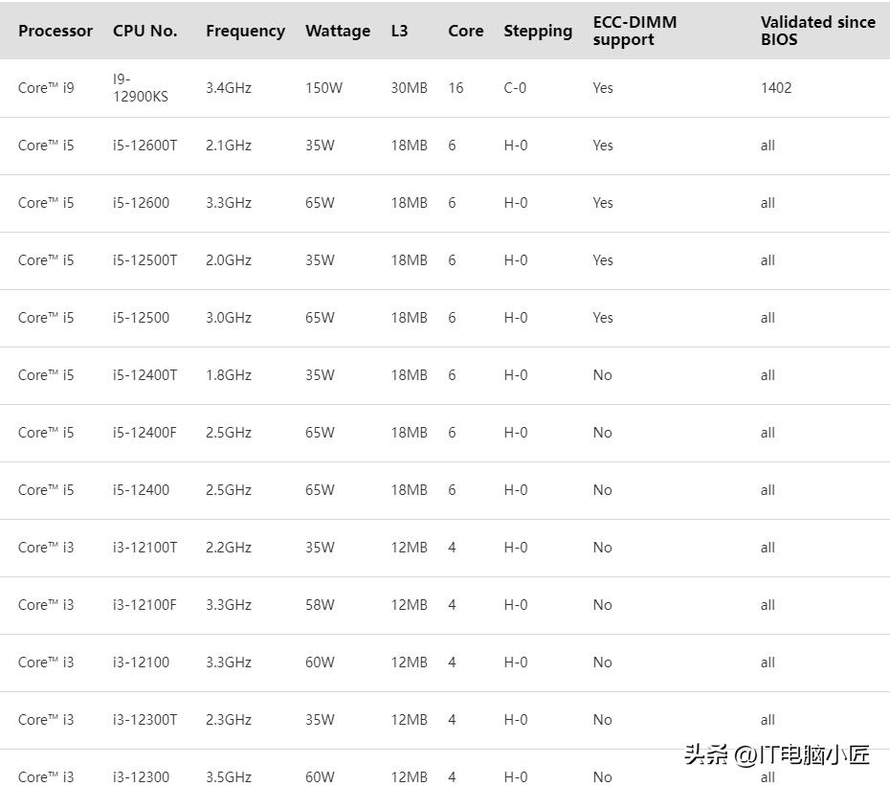Click Yes in the i5-12600T row
The width and height of the screenshot is (890, 786).
point(603,146)
